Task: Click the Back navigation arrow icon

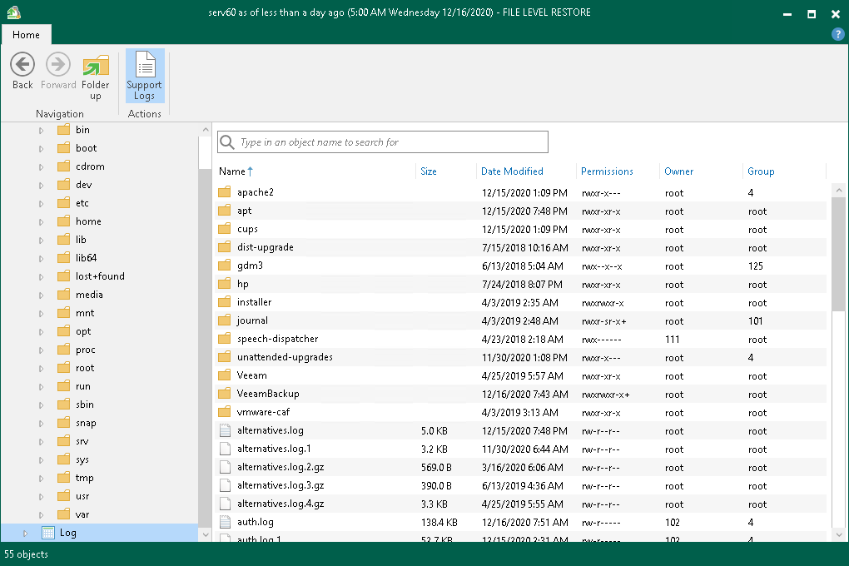Action: tap(22, 65)
